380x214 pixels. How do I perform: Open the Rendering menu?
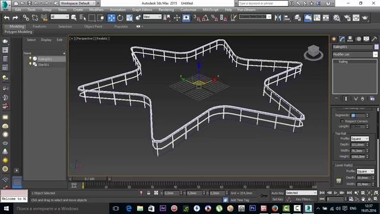166,10
